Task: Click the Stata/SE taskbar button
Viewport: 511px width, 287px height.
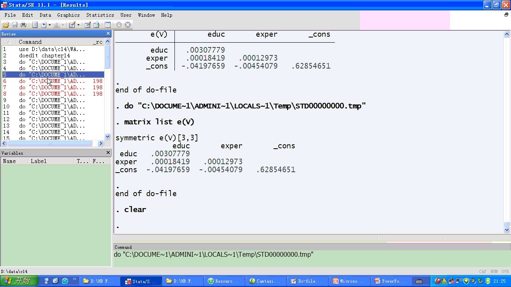Action: tap(142, 281)
